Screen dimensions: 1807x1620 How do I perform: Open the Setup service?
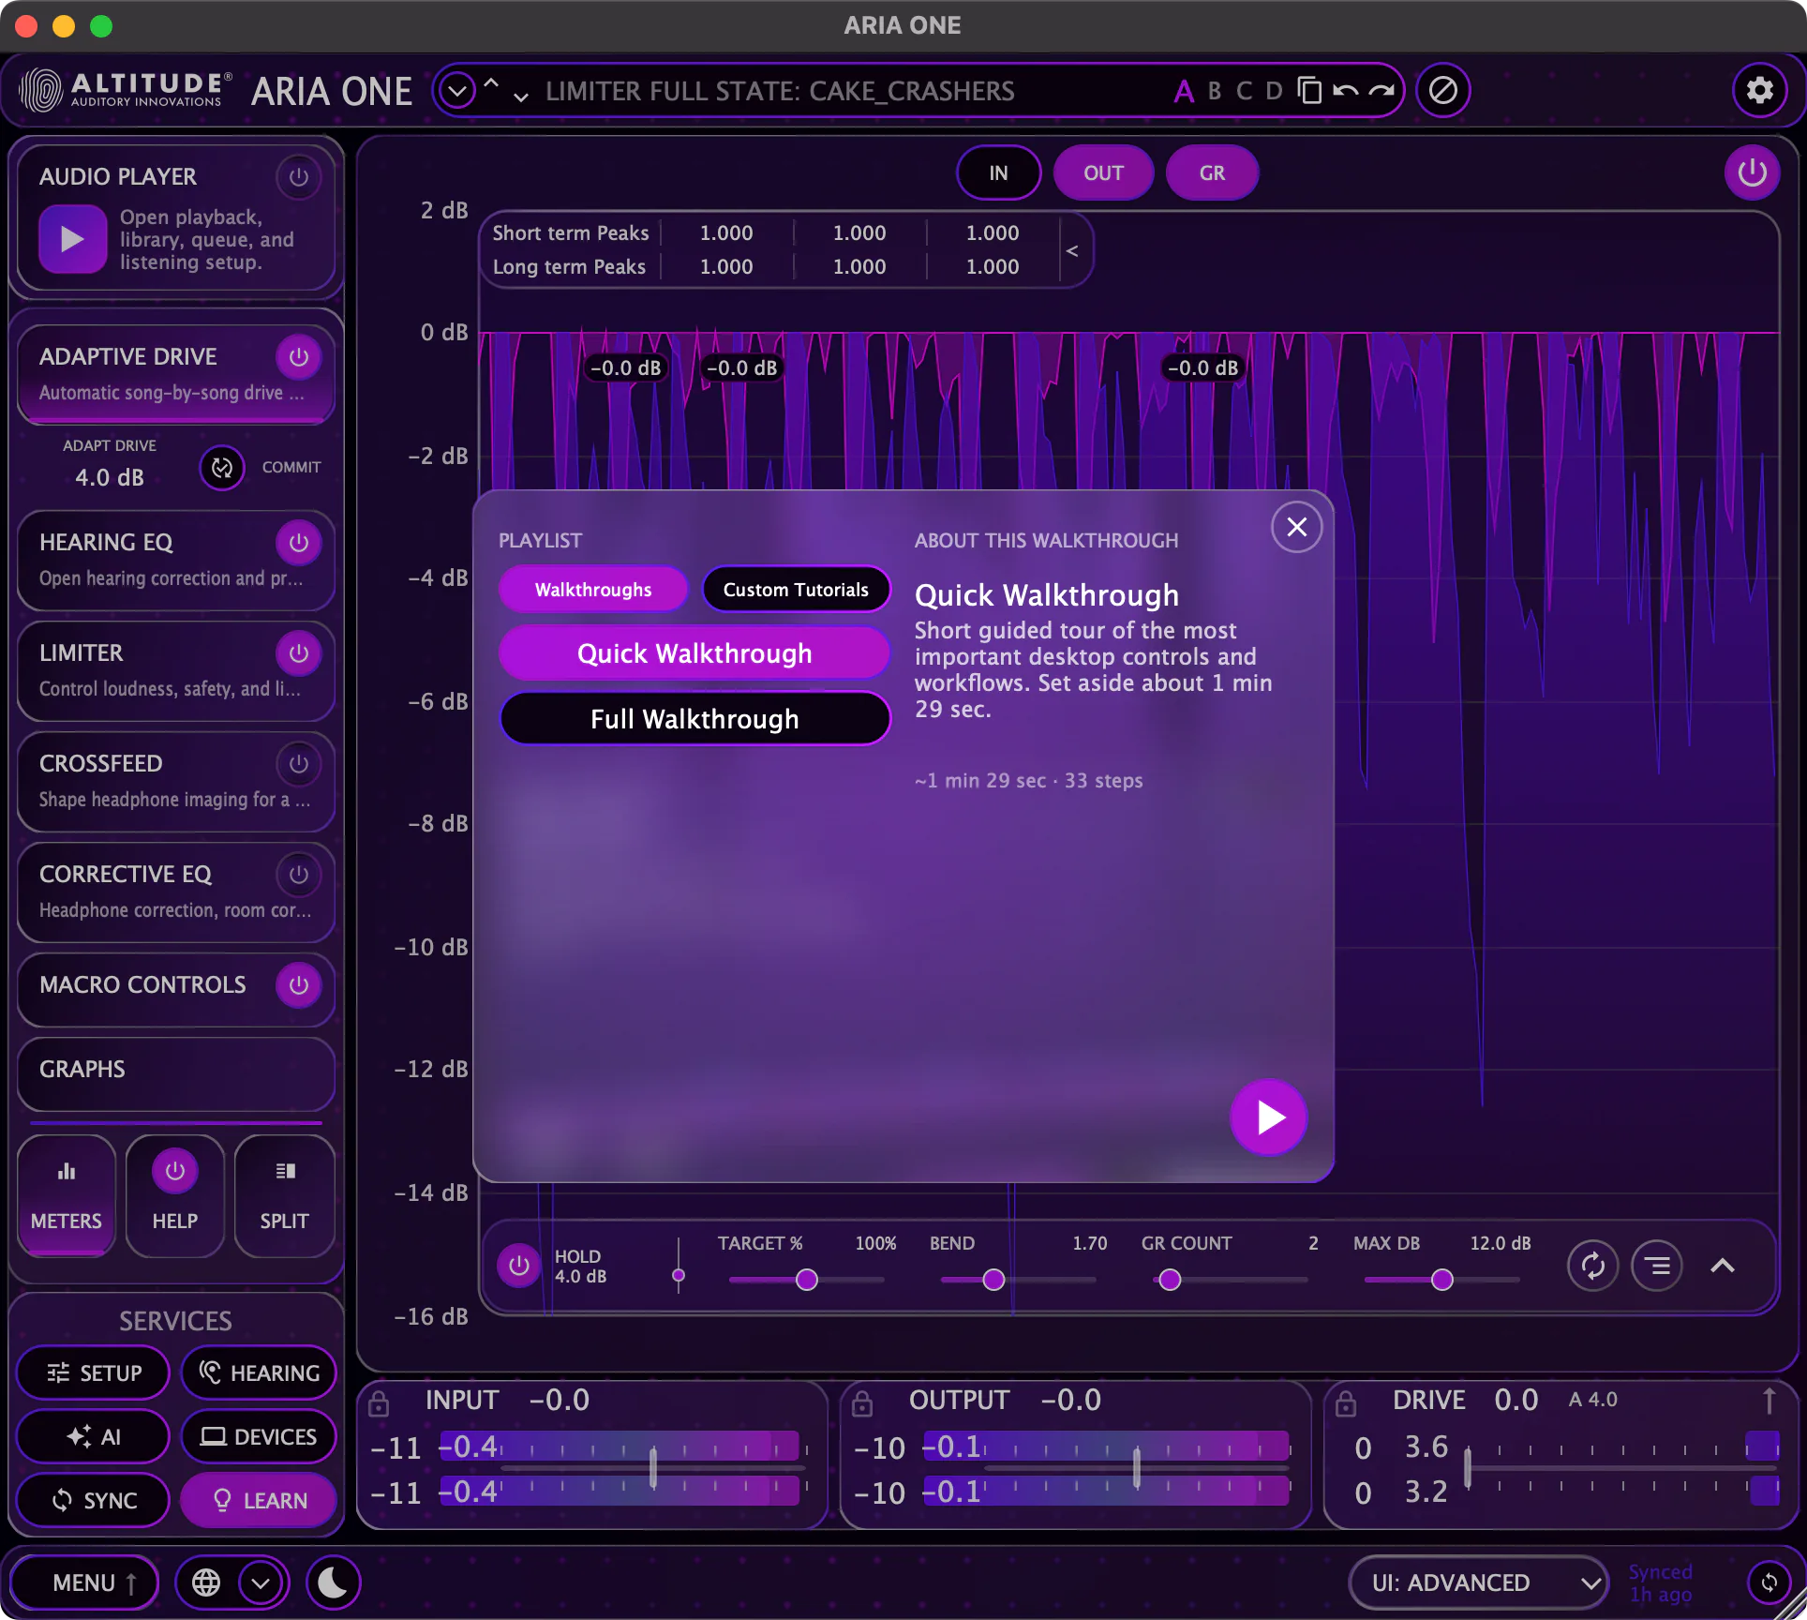(x=94, y=1372)
